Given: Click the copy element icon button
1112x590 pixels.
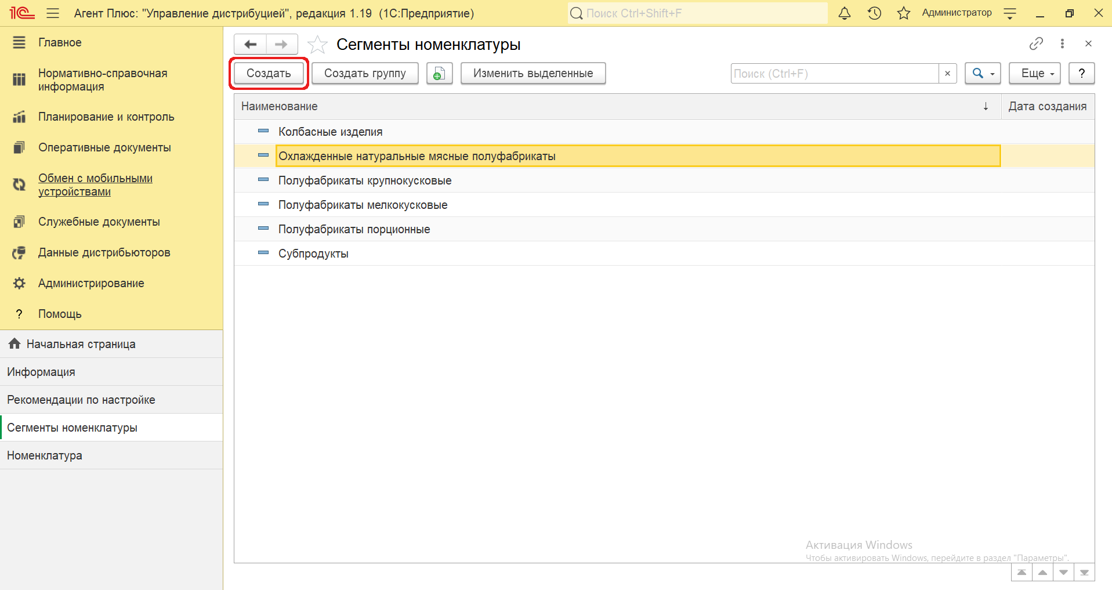Looking at the screenshot, I should tap(439, 74).
